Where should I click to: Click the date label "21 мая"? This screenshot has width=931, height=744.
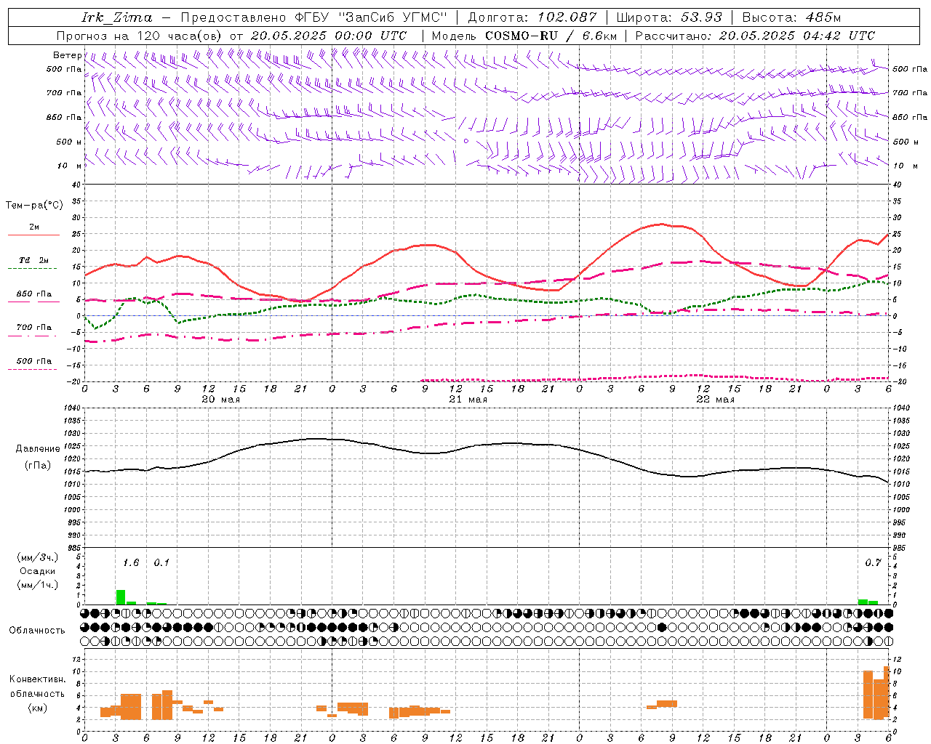[468, 400]
